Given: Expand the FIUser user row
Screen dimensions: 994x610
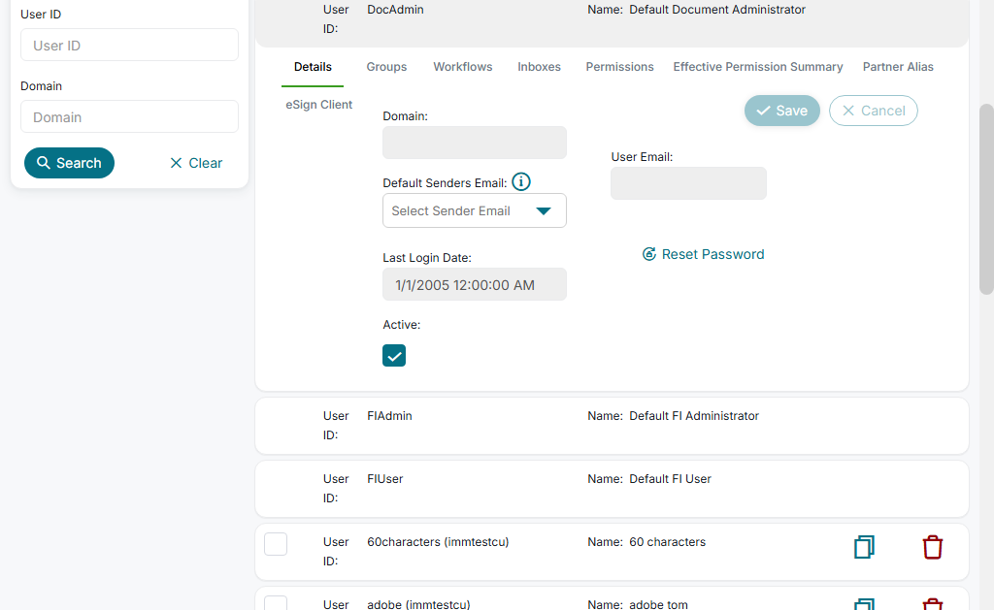Looking at the screenshot, I should 612,489.
